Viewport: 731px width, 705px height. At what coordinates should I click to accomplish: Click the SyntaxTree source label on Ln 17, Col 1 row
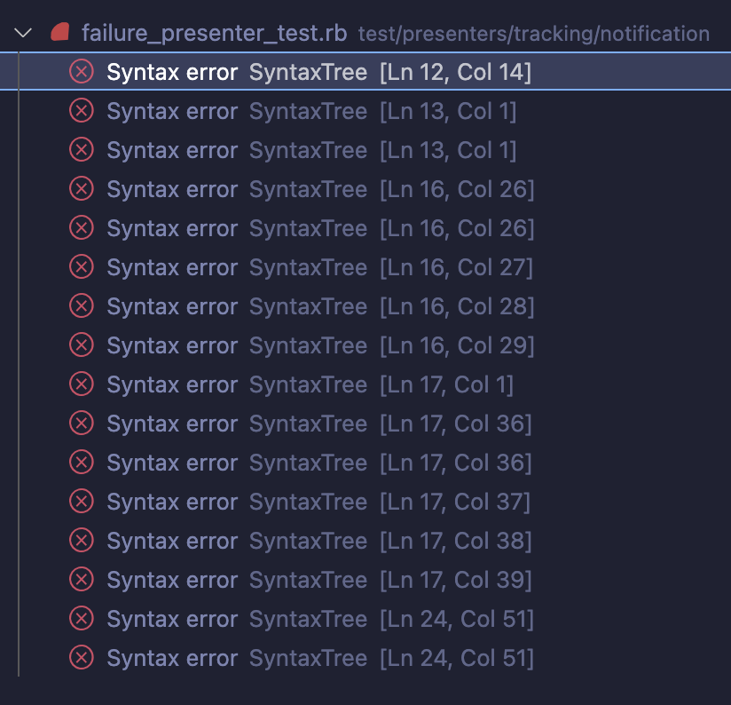click(x=308, y=385)
